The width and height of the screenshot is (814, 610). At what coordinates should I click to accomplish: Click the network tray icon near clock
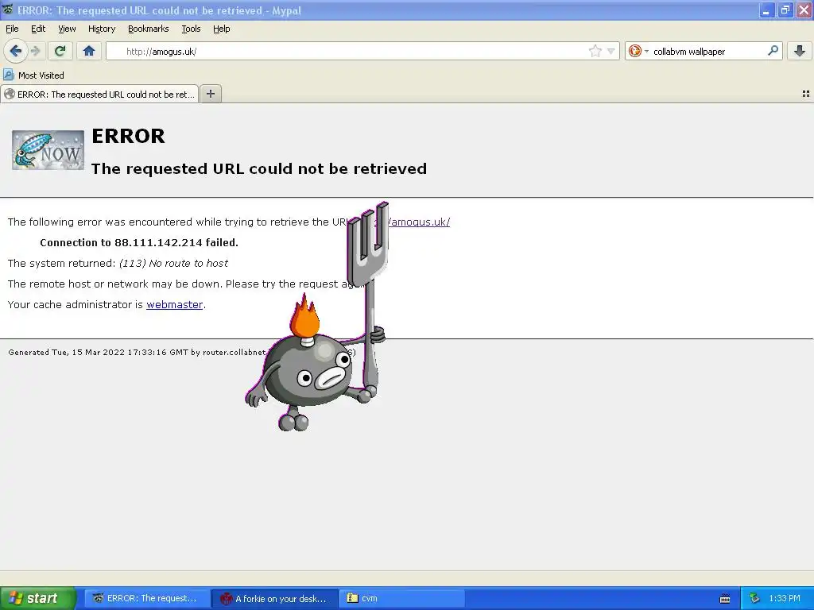(754, 598)
